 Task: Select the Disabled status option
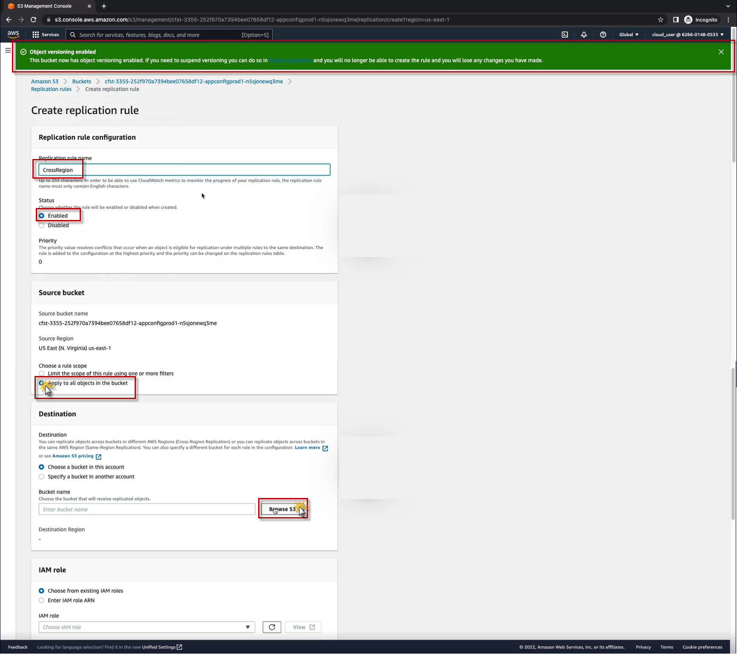42,226
